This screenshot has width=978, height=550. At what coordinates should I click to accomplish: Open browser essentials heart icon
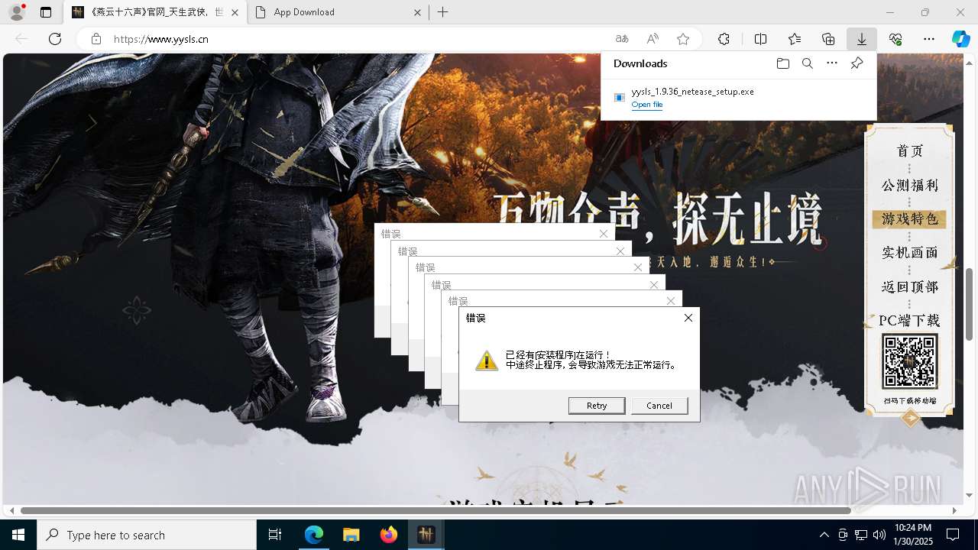pos(895,39)
